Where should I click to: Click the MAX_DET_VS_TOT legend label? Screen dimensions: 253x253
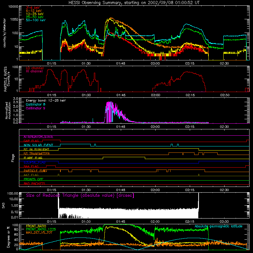39,232
